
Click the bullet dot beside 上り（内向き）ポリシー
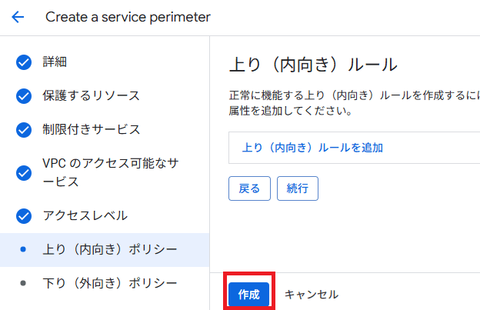point(23,249)
